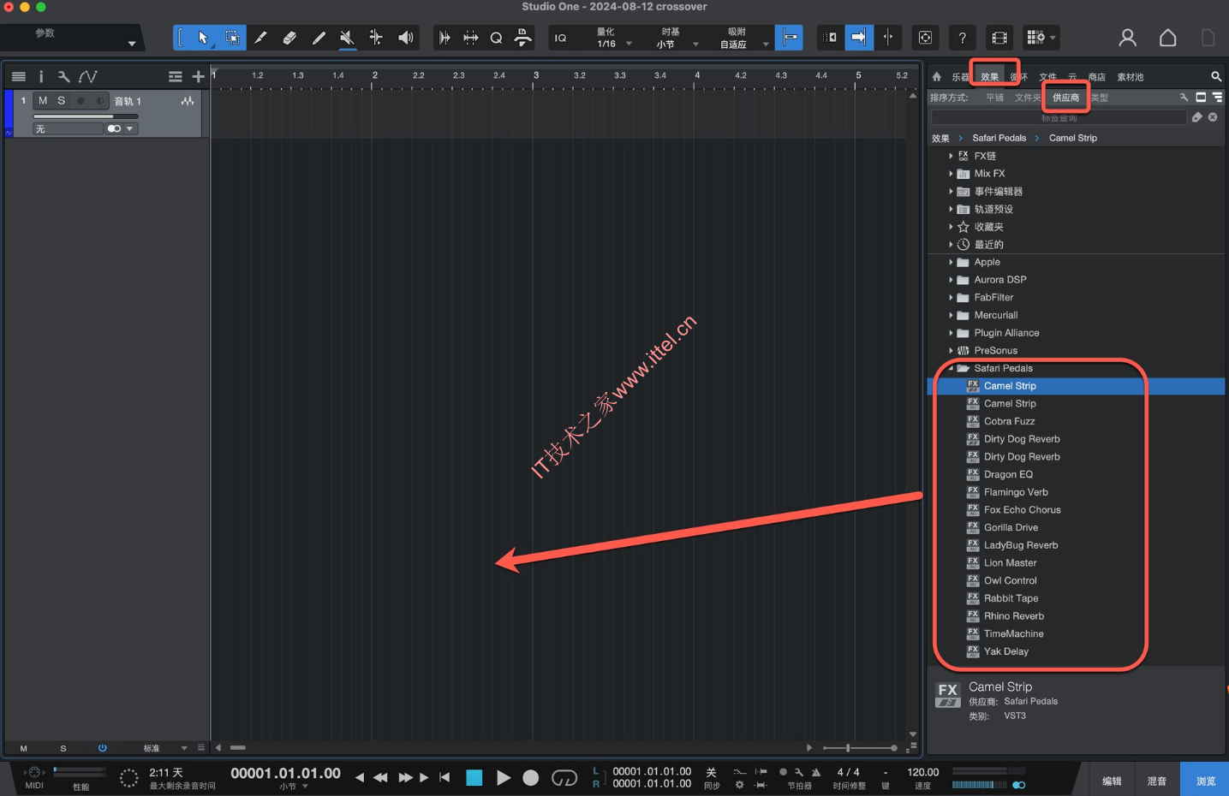Select Cobra Fuzz in the effects list
Image resolution: width=1229 pixels, height=796 pixels.
[x=1009, y=421]
